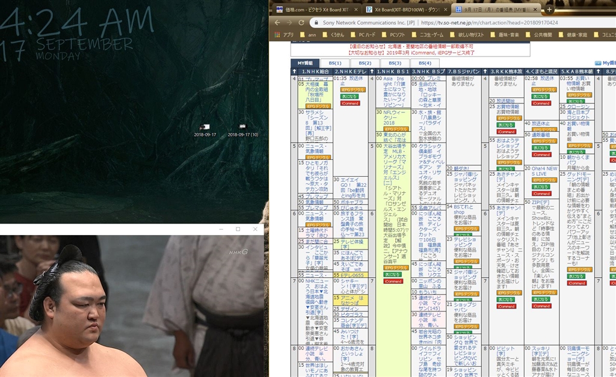Image resolution: width=616 pixels, height=377 pixels.
Task: Close the 価格.com Xit Board tab
Action: pyautogui.click(x=356, y=10)
